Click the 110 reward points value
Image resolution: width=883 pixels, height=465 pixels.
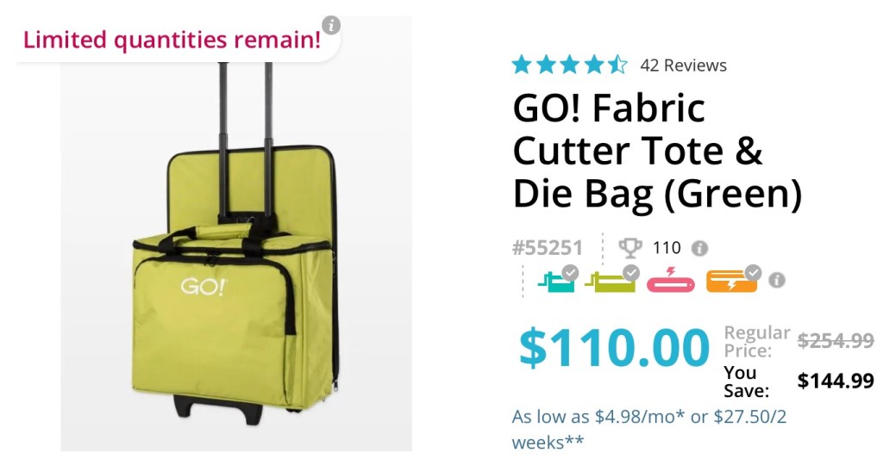pyautogui.click(x=667, y=248)
